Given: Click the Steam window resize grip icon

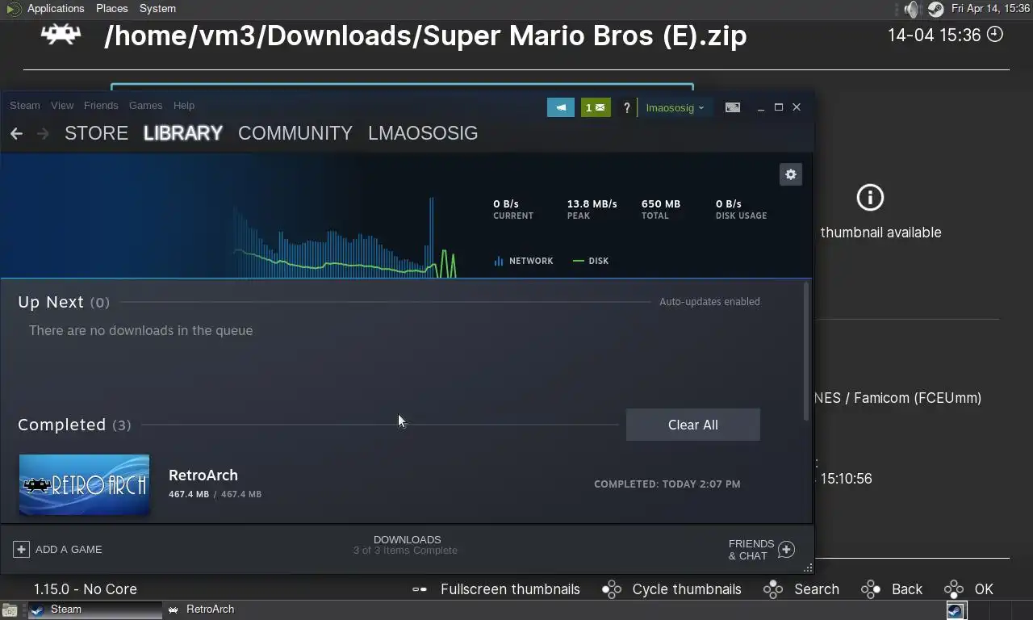Looking at the screenshot, I should click(808, 568).
